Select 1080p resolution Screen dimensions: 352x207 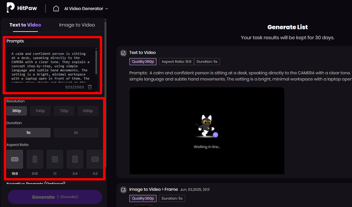(88, 111)
